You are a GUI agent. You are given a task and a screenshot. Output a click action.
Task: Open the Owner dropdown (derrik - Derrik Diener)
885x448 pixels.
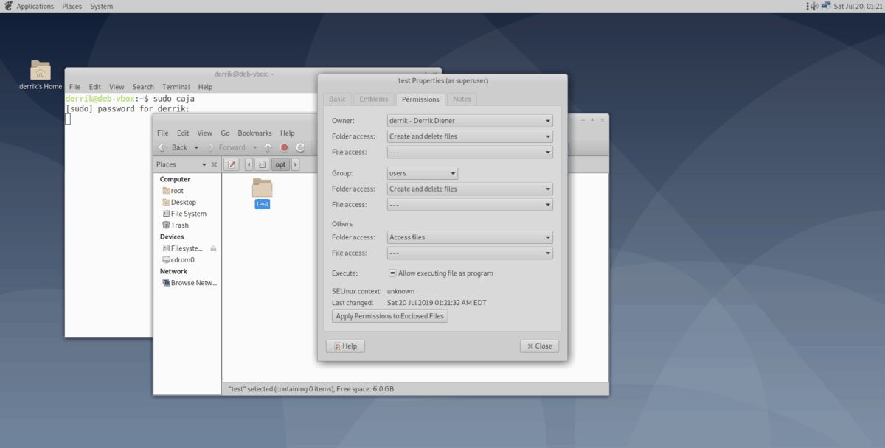(470, 120)
